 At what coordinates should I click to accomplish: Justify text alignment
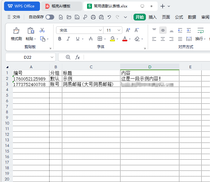pos(180,39)
